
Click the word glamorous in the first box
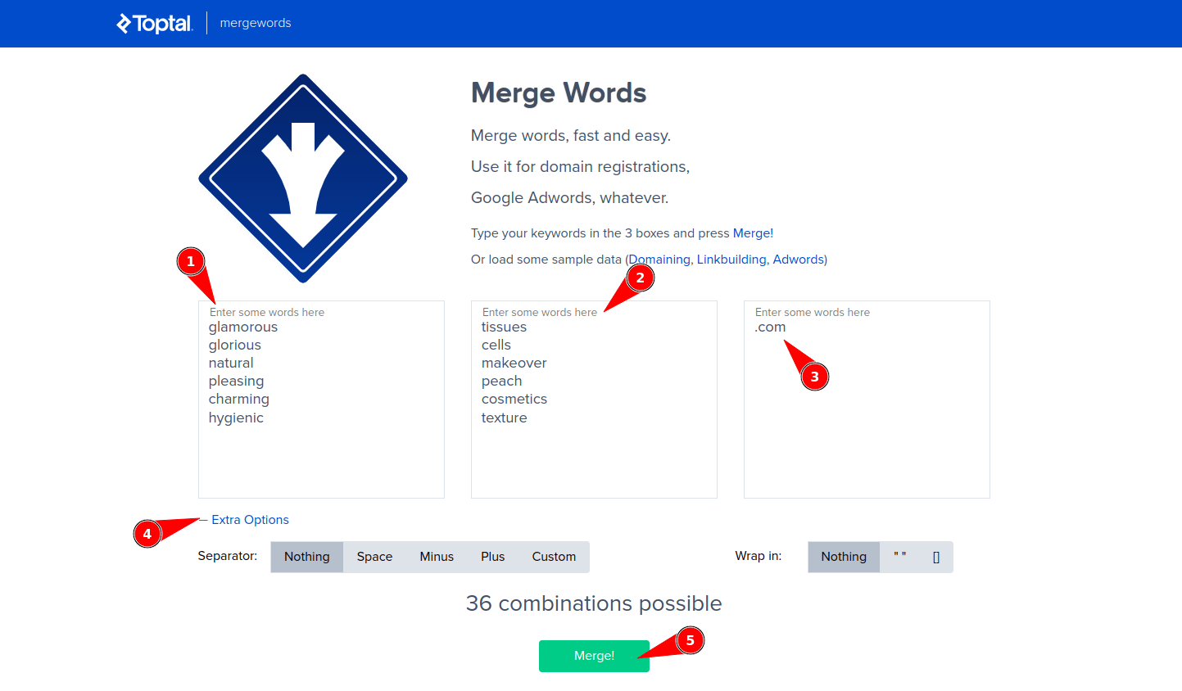point(243,327)
